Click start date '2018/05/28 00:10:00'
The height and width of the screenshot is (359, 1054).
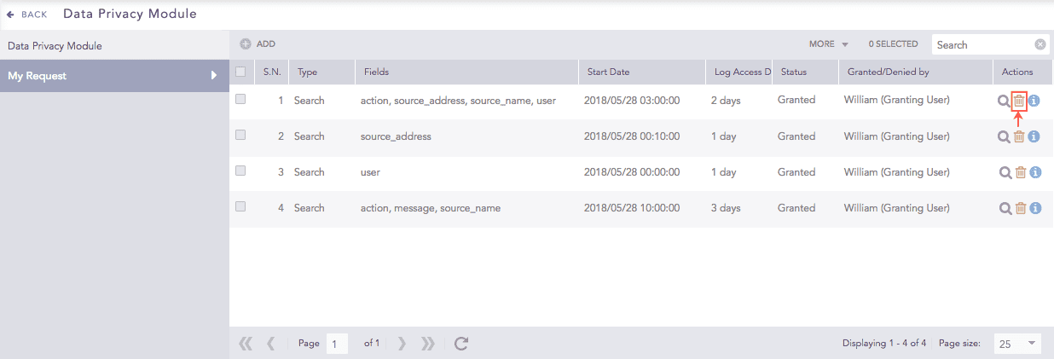[632, 136]
